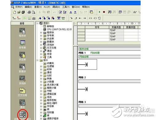Viewport: 156px width, 120px height.
Task: Click the 查看 header of View bar
Action: click(x=22, y=23)
